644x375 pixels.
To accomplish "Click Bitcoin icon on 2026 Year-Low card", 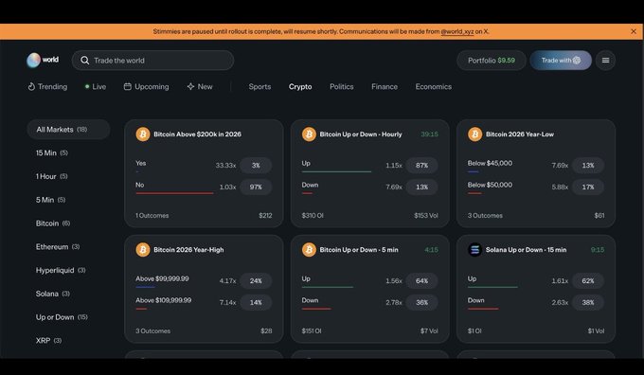I will point(474,134).
